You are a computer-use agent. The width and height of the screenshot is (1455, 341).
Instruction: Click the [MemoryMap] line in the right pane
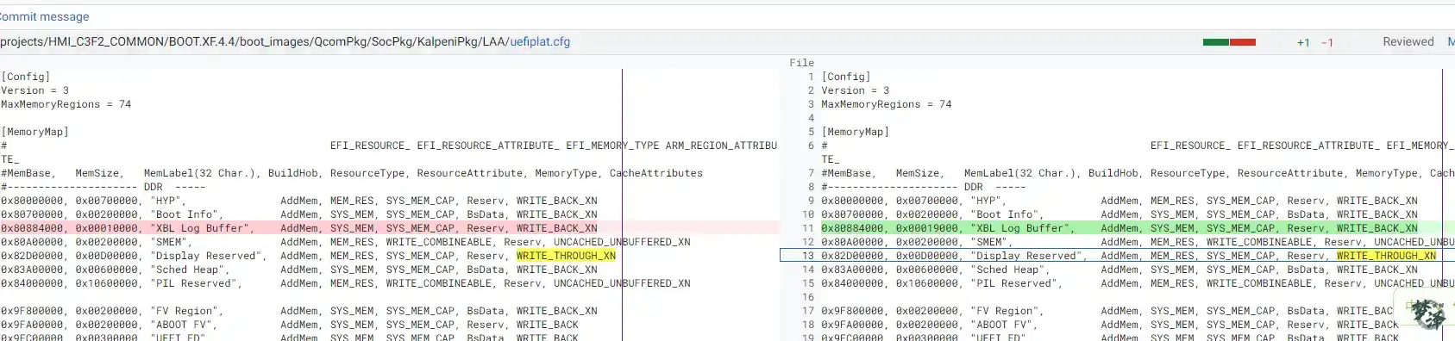[855, 132]
